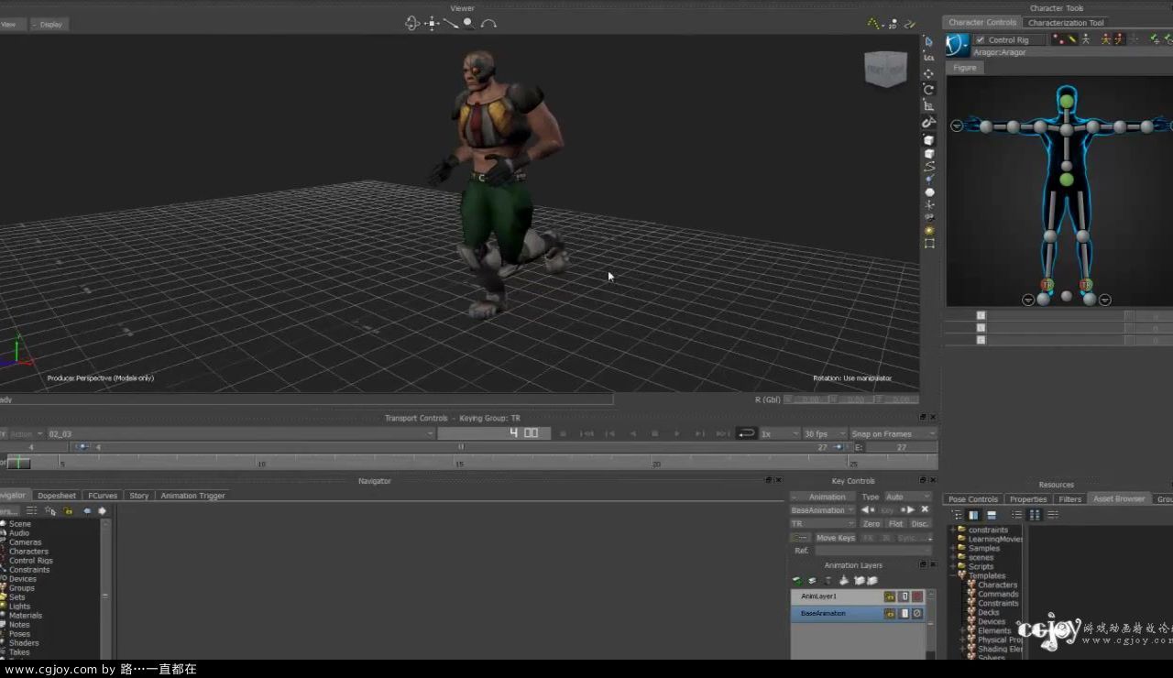Click the arc roll icon above viewer

click(x=488, y=23)
